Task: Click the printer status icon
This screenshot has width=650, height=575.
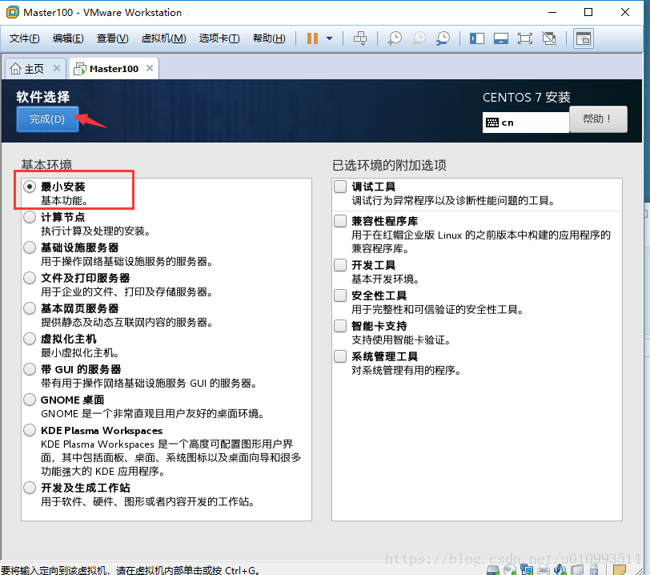Action: point(544,570)
